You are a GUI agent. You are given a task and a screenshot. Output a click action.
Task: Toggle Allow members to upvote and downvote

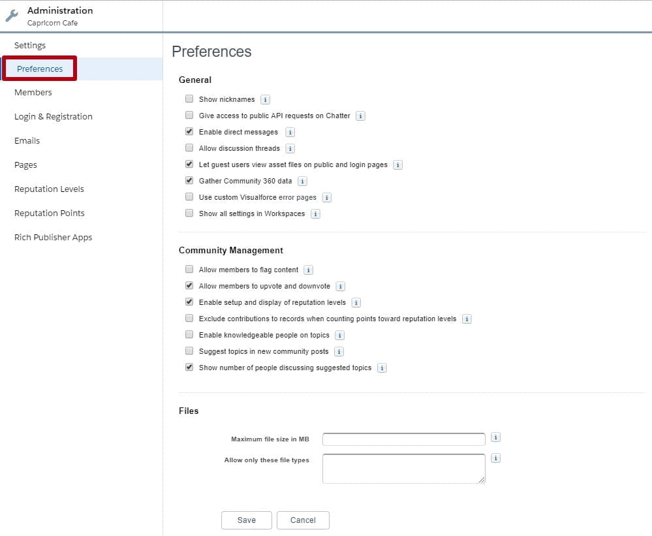click(189, 285)
